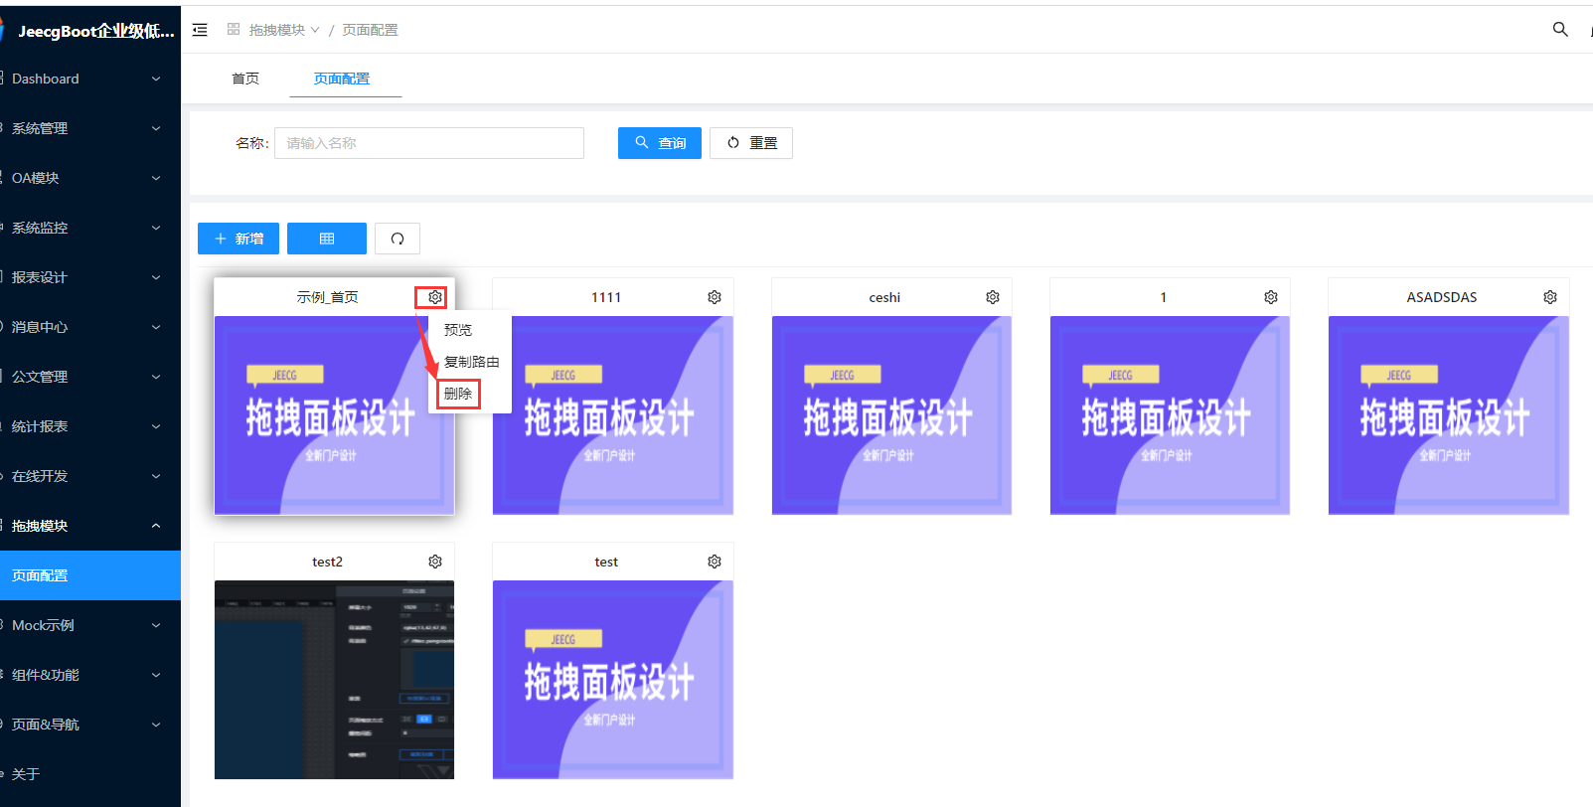Open the ceshi card thumbnail
Image resolution: width=1593 pixels, height=807 pixels.
click(891, 415)
